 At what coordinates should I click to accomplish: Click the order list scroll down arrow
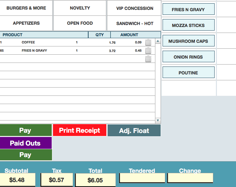point(158,120)
